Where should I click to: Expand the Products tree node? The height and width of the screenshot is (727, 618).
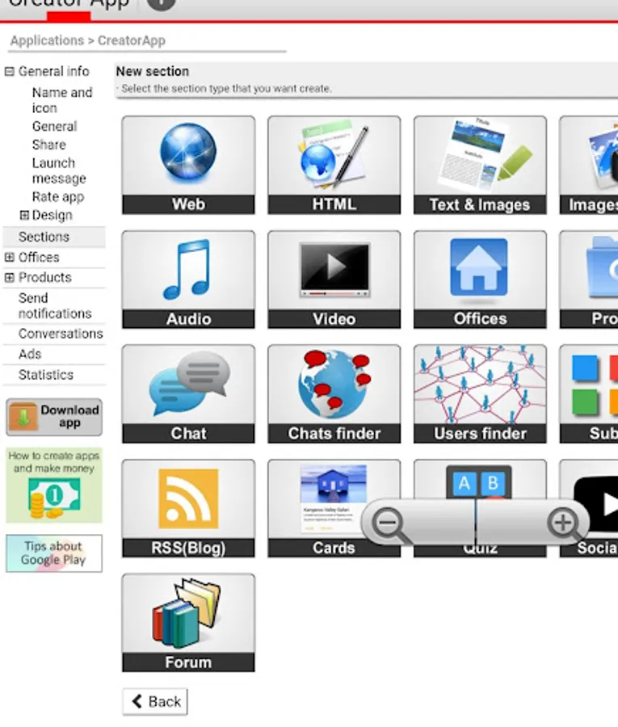click(9, 277)
